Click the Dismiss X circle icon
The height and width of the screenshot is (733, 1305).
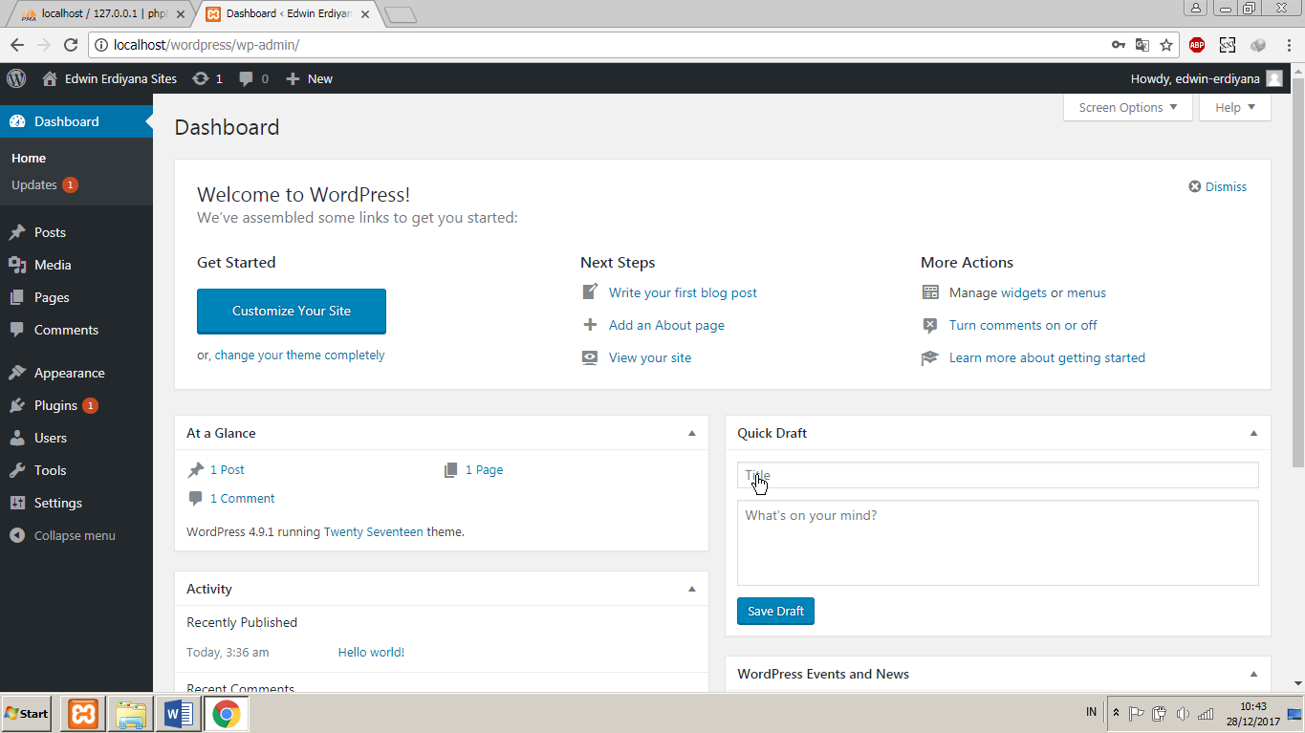click(x=1194, y=186)
